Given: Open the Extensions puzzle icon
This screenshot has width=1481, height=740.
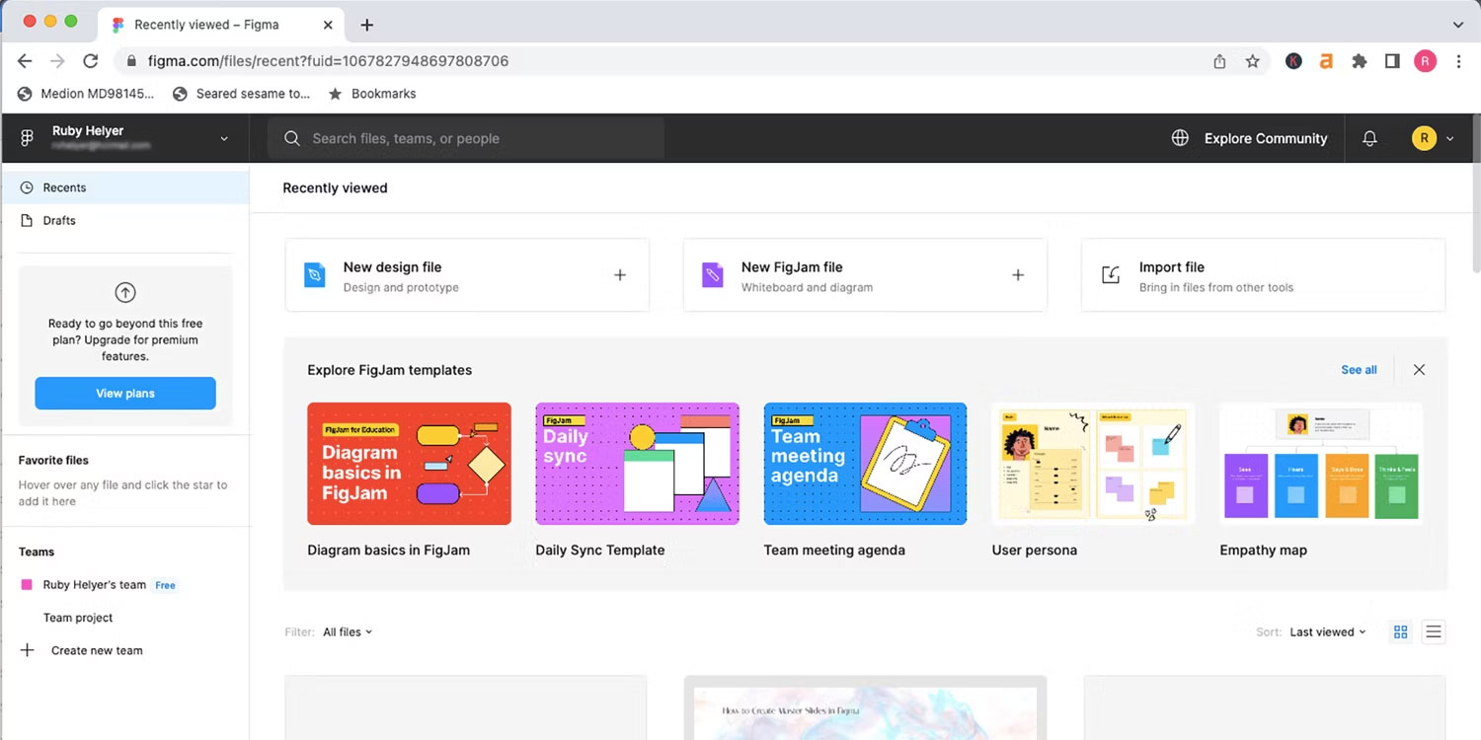Looking at the screenshot, I should click(1360, 61).
